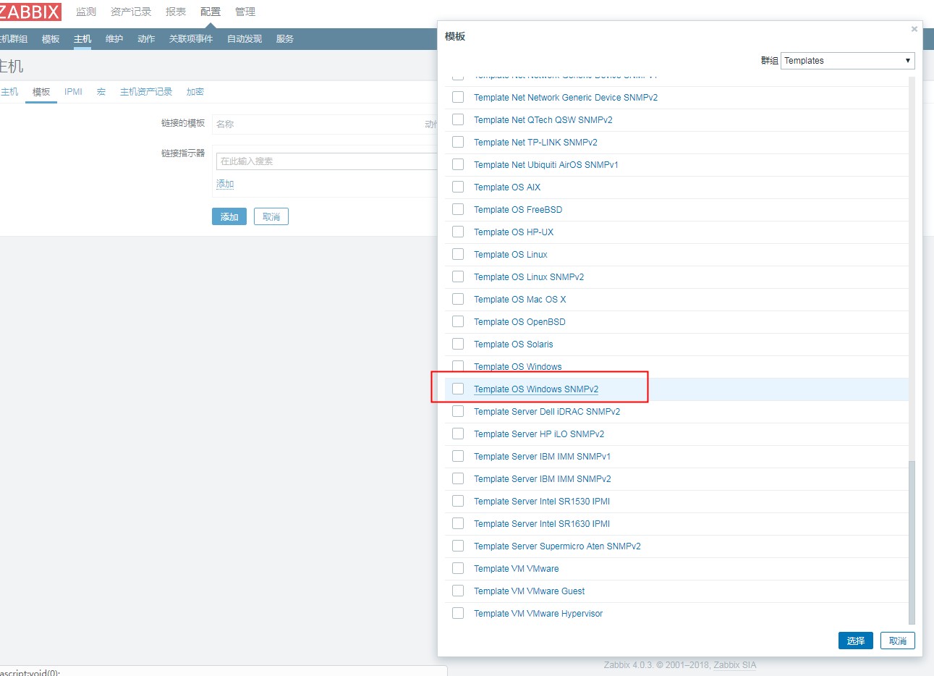The height and width of the screenshot is (676, 934).
Task: Check Template OS Windows SNMPv2 checkbox
Action: [x=458, y=389]
